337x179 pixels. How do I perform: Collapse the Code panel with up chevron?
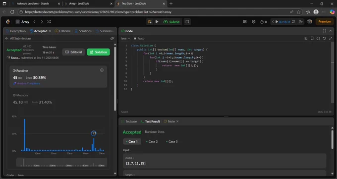click(x=331, y=31)
